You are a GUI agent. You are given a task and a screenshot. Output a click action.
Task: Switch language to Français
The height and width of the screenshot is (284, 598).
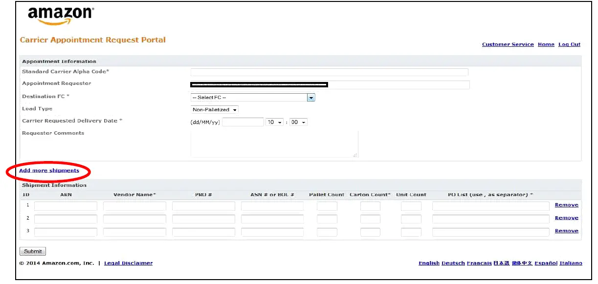(479, 263)
